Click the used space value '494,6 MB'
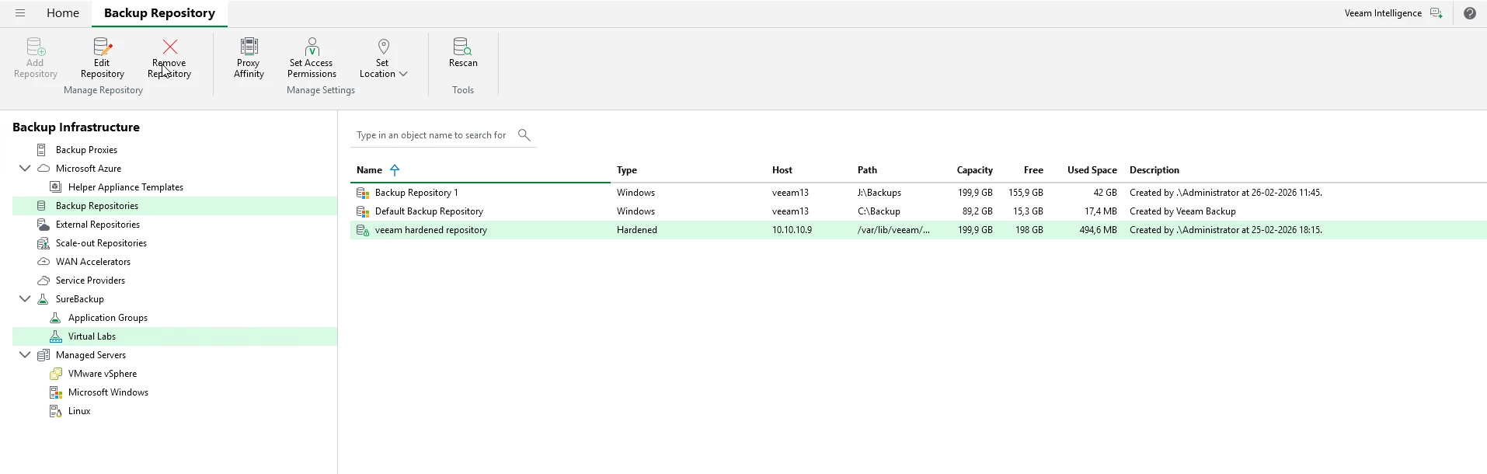Viewport: 1487px width, 474px height. (x=1098, y=230)
